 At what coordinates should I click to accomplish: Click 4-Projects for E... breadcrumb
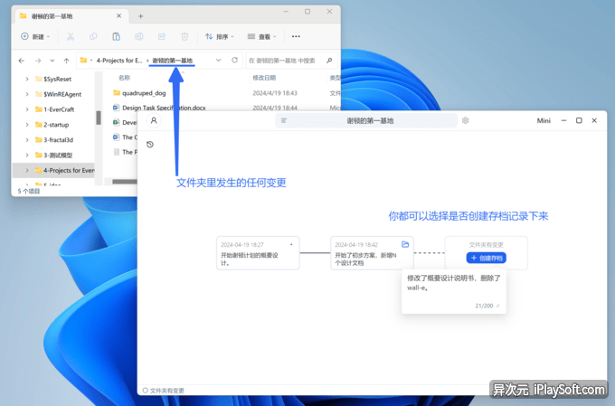point(119,61)
